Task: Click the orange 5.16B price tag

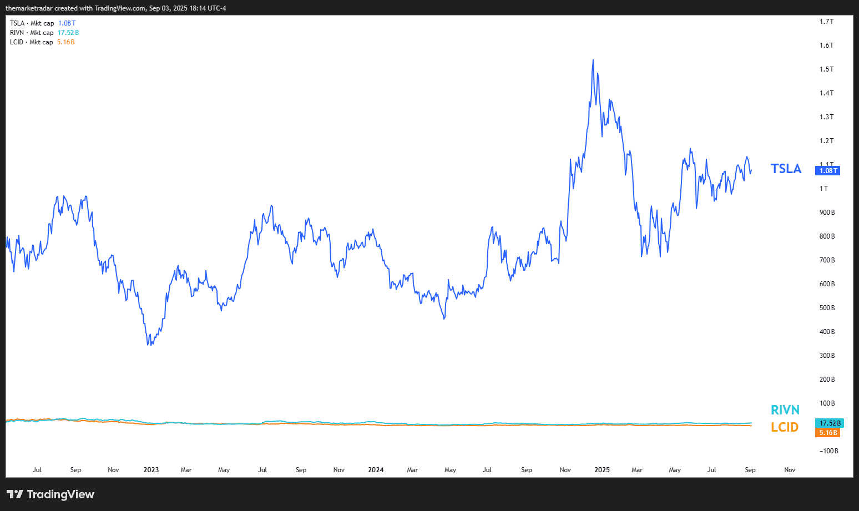Action: click(827, 433)
